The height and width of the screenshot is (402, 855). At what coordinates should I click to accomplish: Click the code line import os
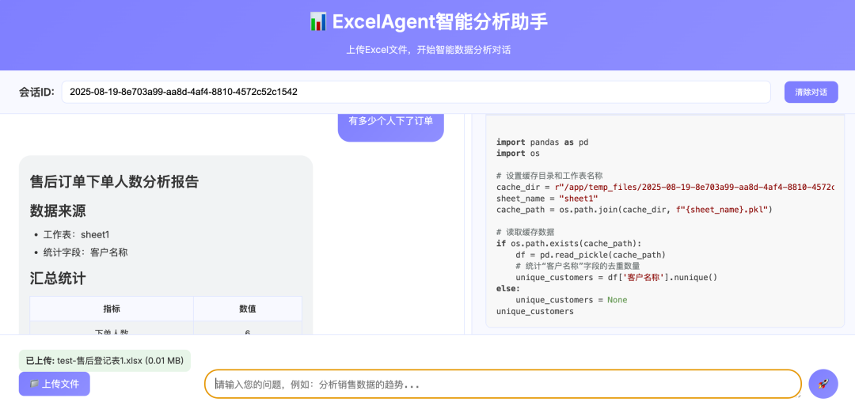518,153
